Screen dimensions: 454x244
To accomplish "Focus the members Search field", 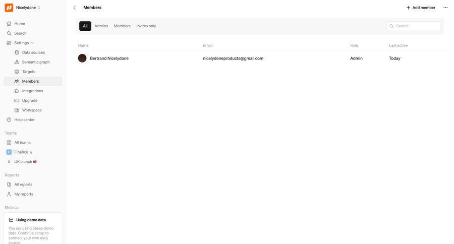I will coord(414,26).
